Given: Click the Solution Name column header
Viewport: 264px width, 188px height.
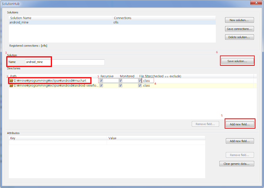Looking at the screenshot, I should pyautogui.click(x=61, y=18).
